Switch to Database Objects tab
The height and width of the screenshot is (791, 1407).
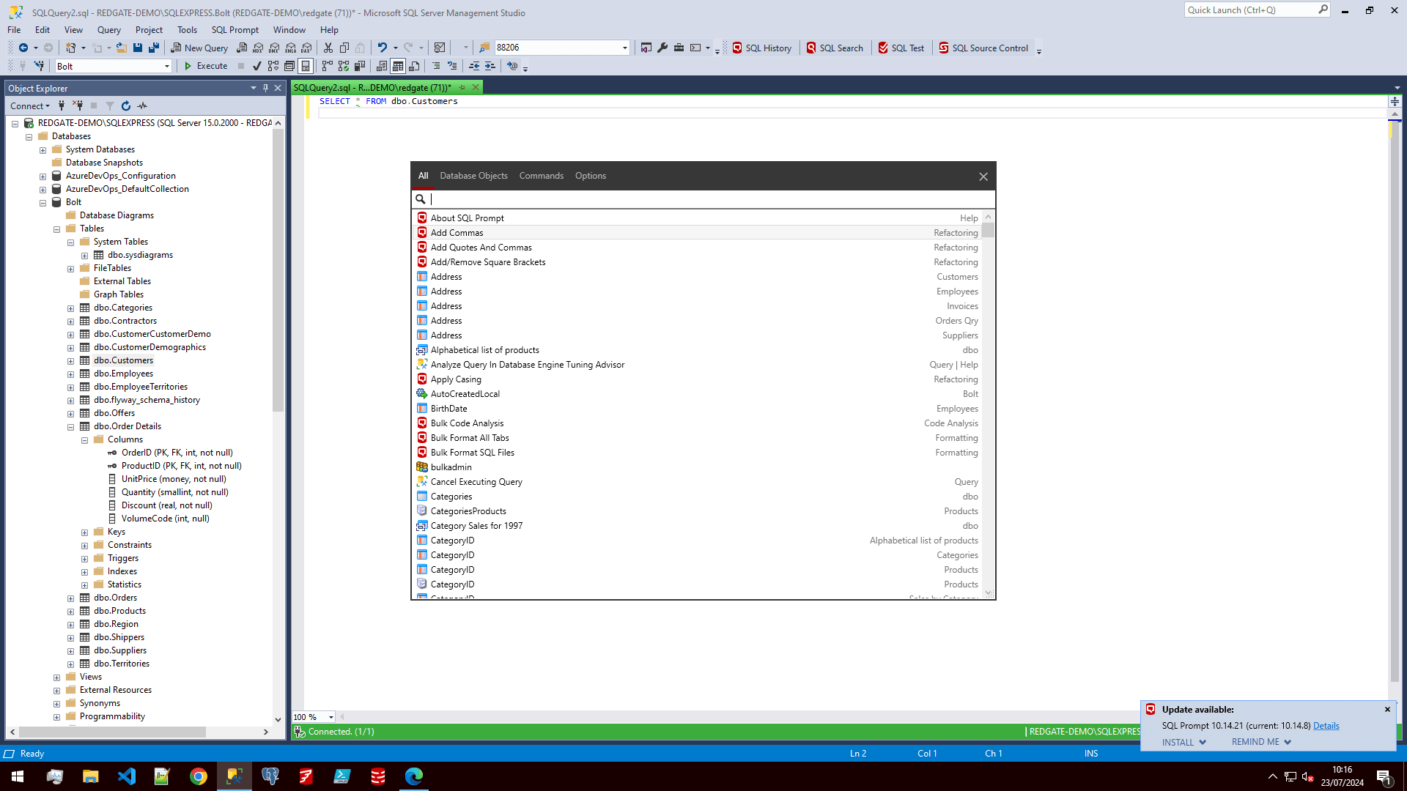[473, 176]
